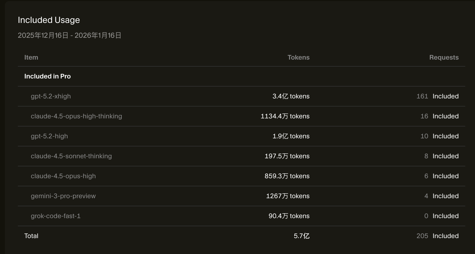The height and width of the screenshot is (254, 475).
Task: Click the 5.7亿 total tokens value
Action: tap(302, 236)
